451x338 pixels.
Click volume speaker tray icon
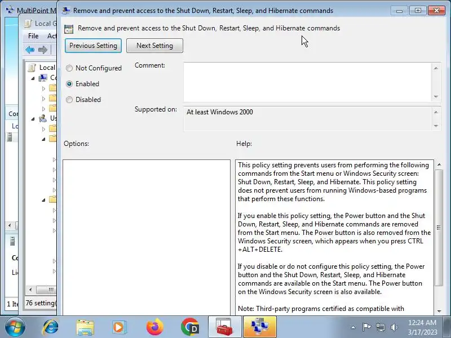point(394,327)
